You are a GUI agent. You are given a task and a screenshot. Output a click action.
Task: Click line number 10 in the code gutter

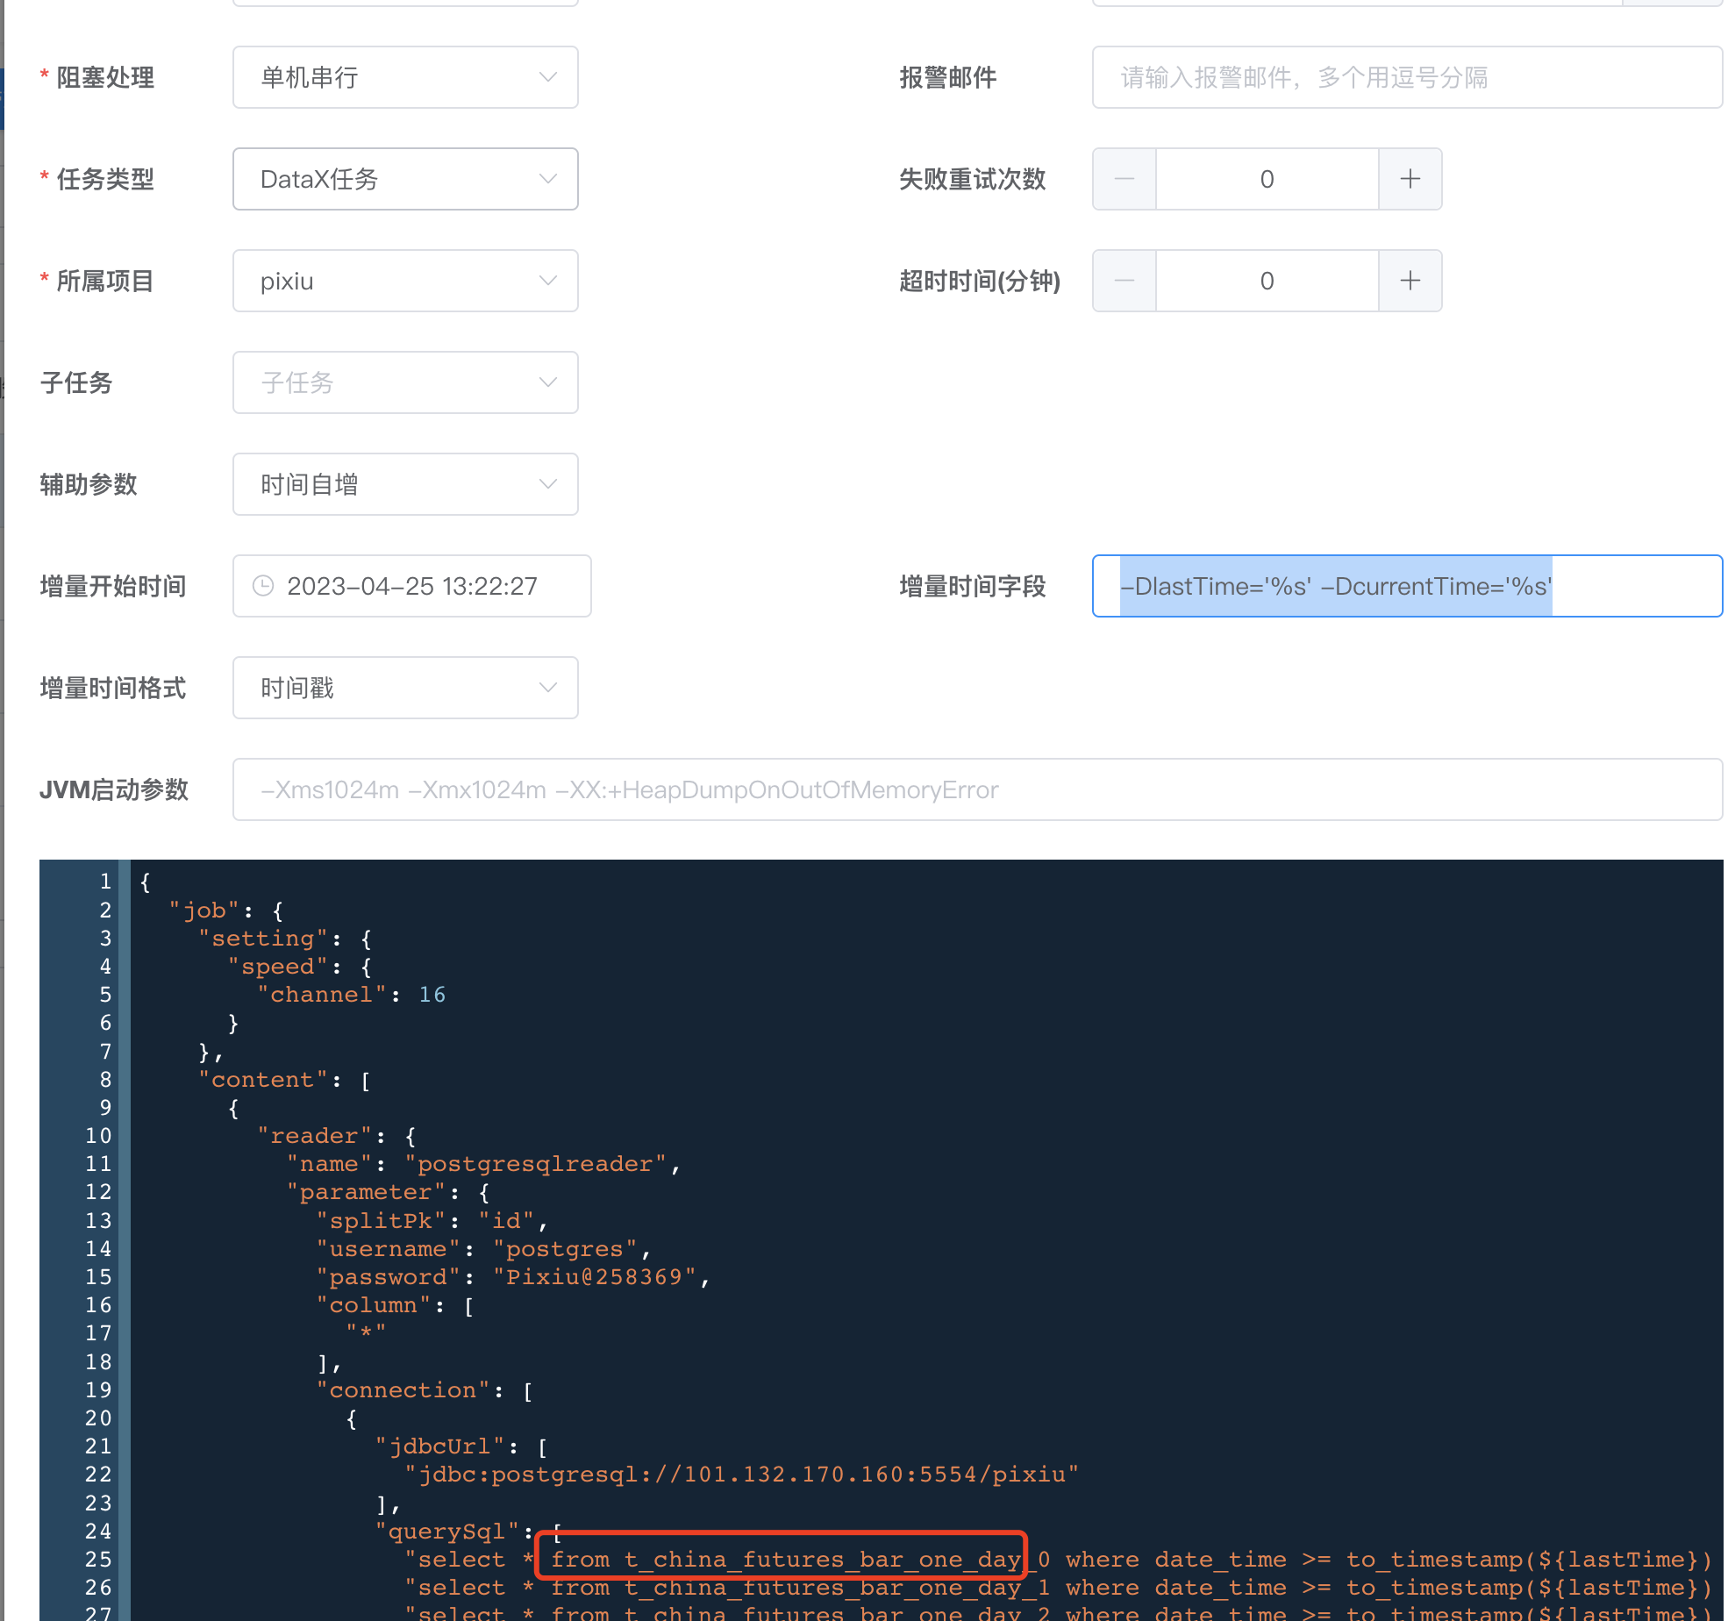coord(98,1135)
